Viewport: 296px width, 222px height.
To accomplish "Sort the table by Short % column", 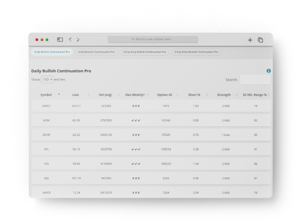I will [x=194, y=95].
